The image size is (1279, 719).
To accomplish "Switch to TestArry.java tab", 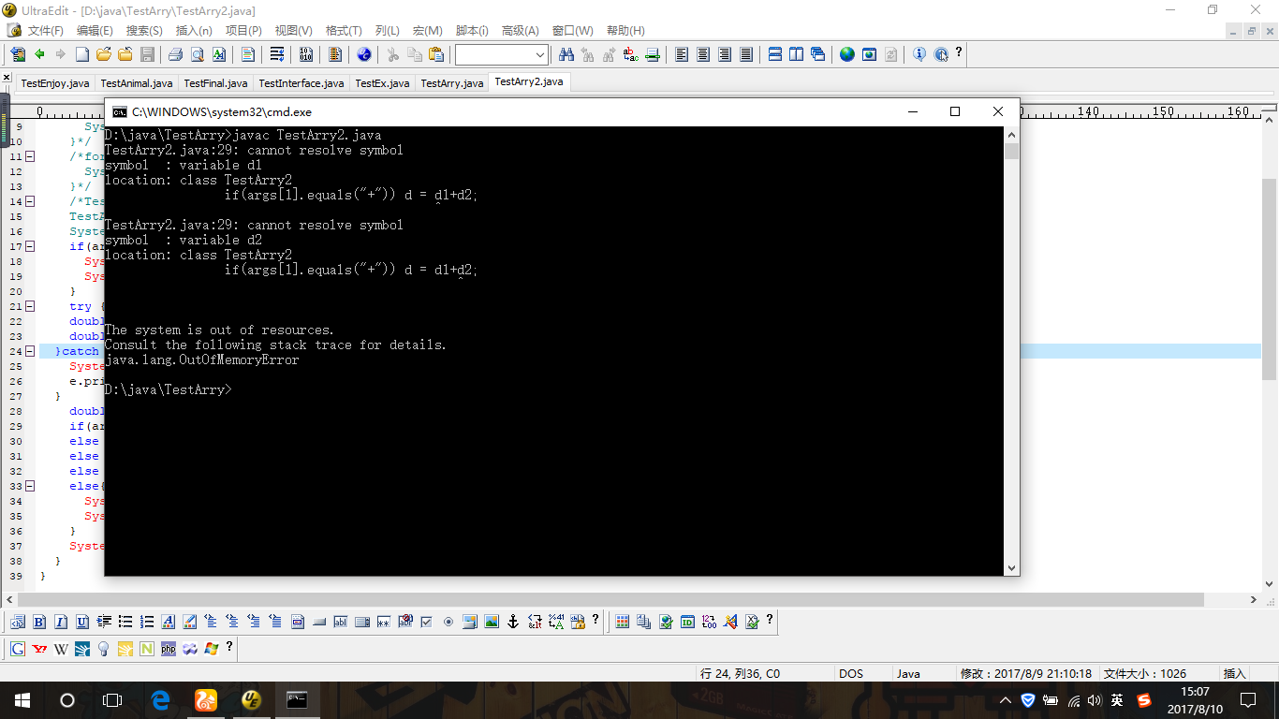I will pyautogui.click(x=452, y=83).
